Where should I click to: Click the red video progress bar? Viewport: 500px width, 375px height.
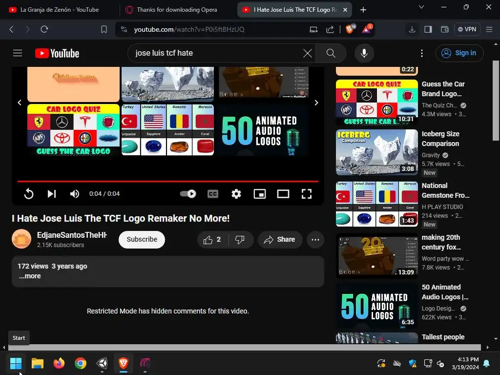(168, 181)
